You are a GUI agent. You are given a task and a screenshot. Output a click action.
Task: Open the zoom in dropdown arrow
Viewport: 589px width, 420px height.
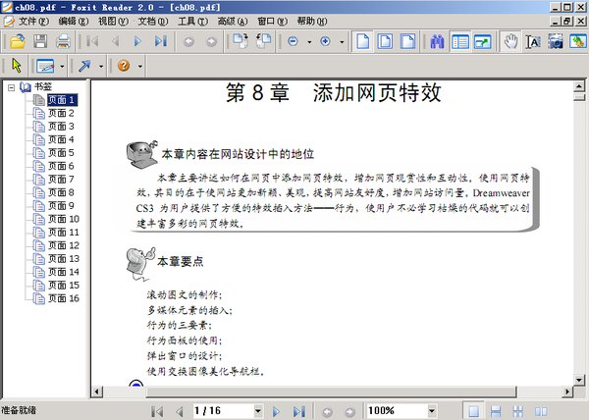click(342, 42)
